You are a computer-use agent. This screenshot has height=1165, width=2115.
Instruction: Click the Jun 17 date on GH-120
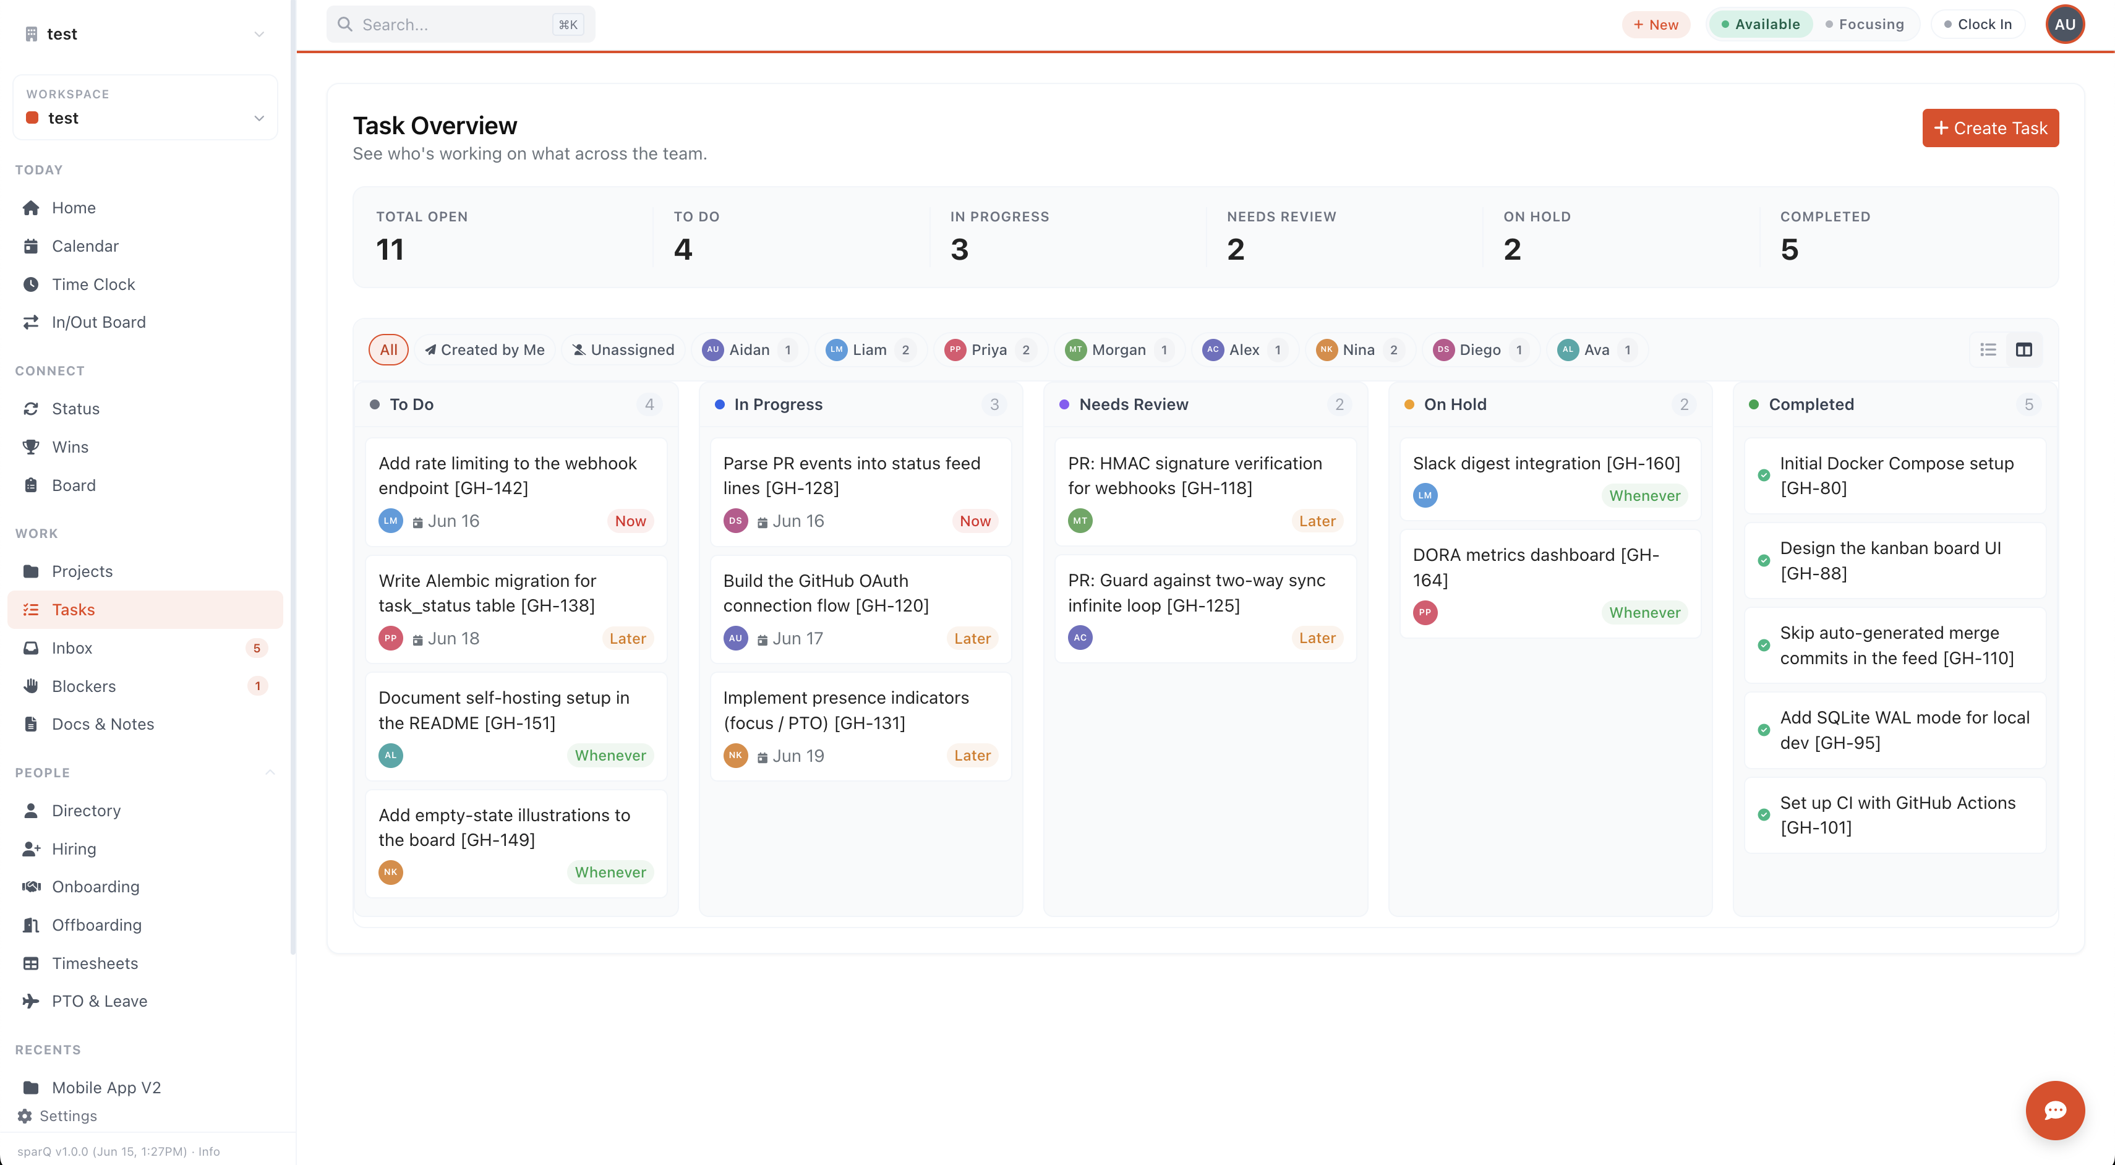pos(790,638)
